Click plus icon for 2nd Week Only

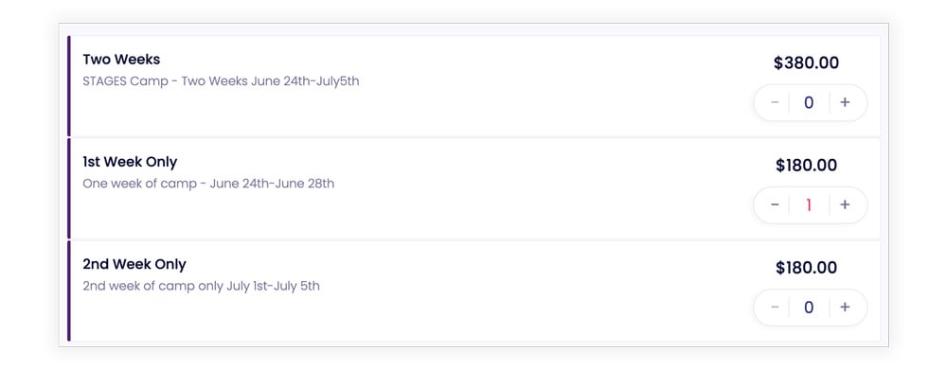coord(845,308)
